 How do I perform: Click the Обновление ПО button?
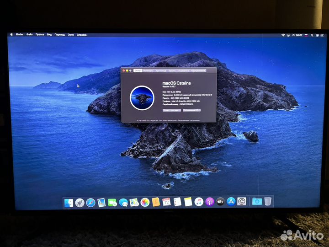(x=191, y=110)
